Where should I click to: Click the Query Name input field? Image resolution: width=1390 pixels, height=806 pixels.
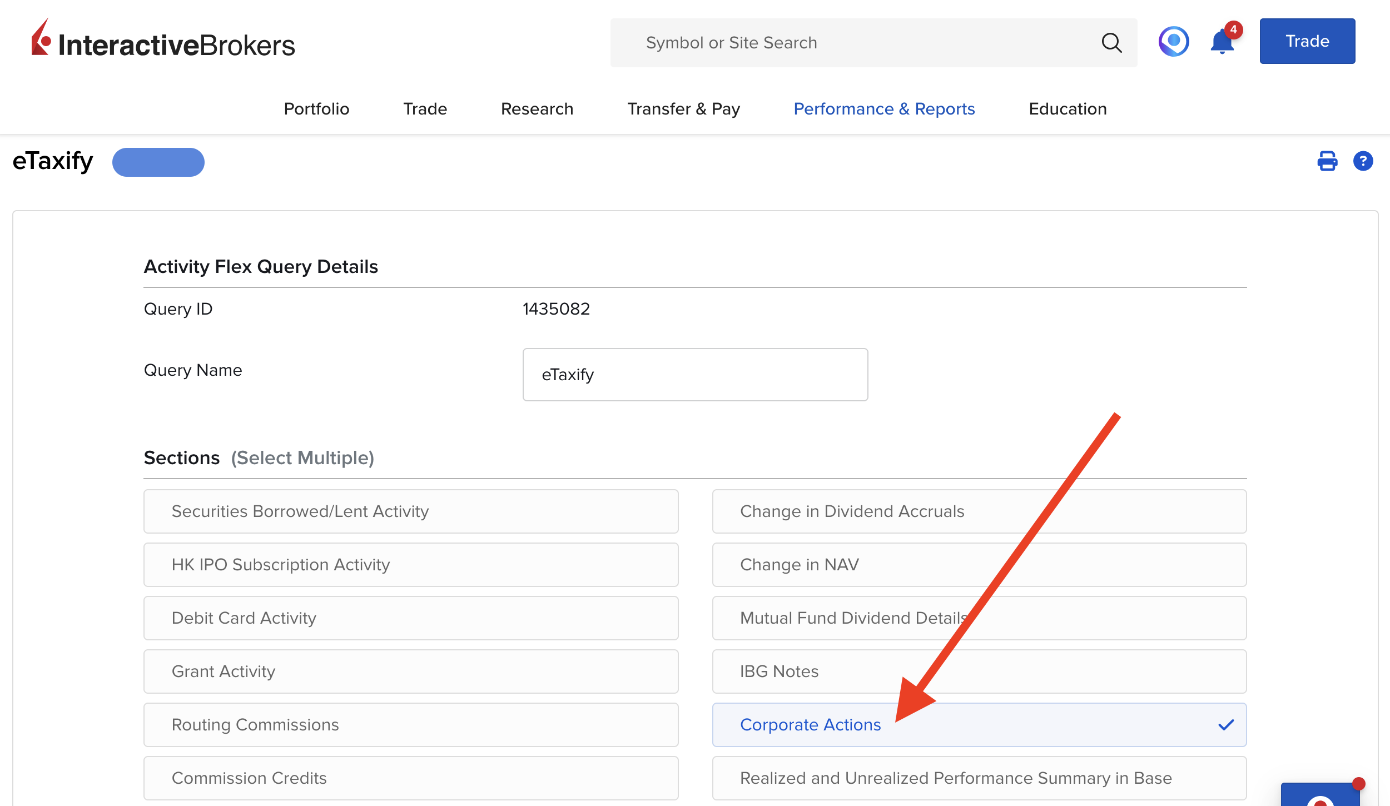[695, 375]
